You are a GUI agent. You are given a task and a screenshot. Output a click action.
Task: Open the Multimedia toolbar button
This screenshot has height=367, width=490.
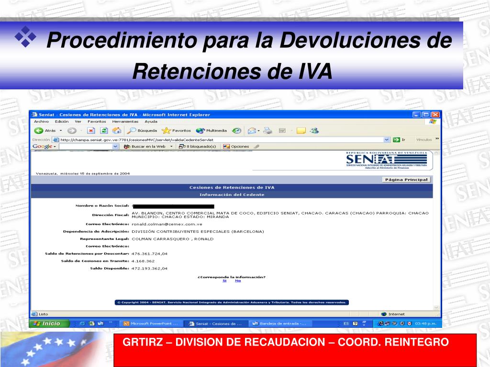[211, 130]
